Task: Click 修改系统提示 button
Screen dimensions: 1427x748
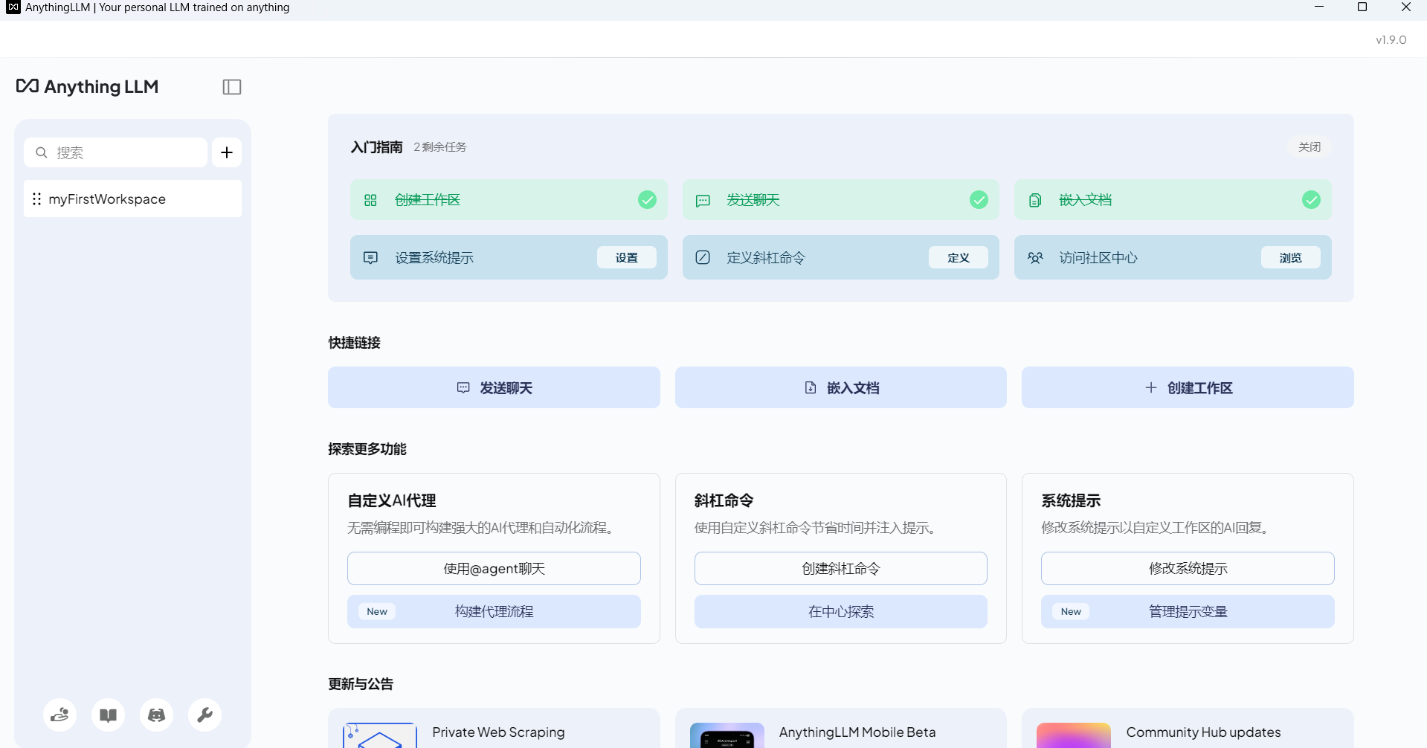Action: point(1188,569)
